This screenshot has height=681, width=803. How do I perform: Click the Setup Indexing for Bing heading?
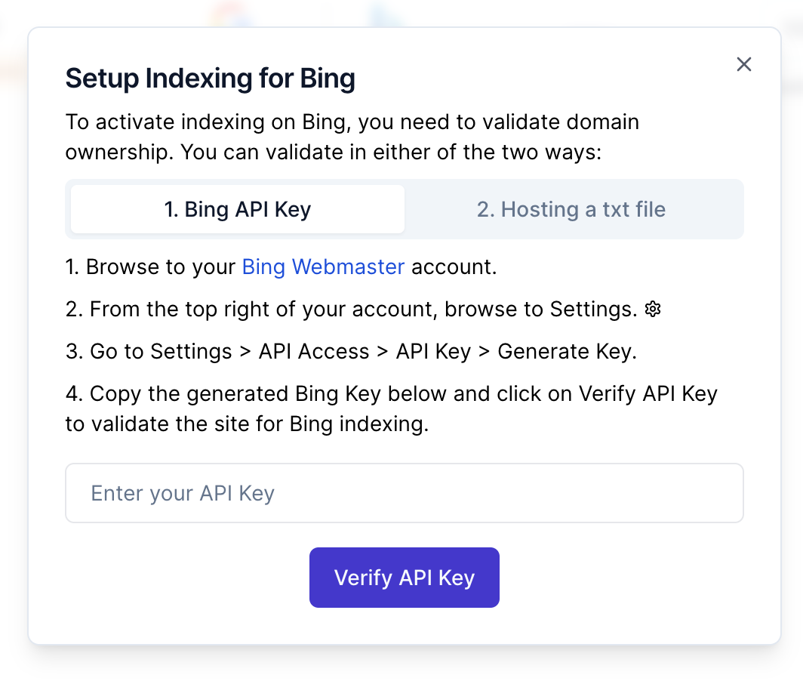(x=211, y=78)
